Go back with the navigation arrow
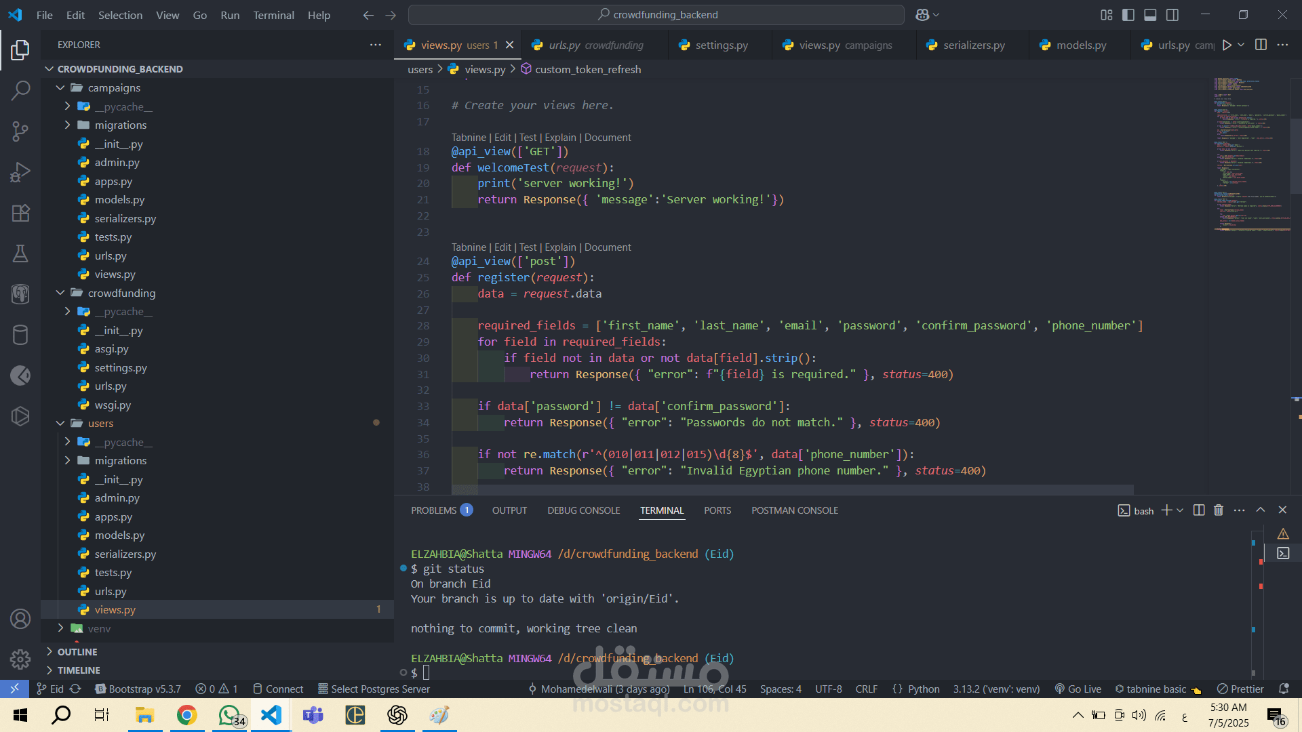The width and height of the screenshot is (1302, 732). 368,15
